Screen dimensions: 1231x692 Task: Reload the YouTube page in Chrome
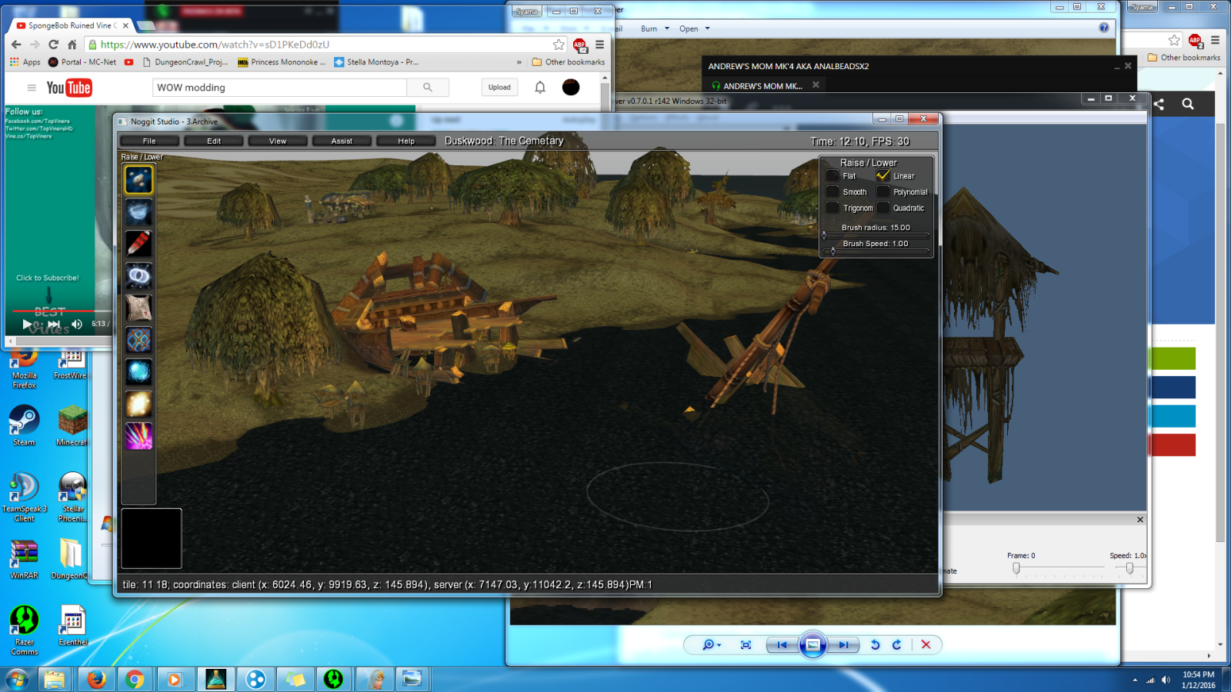pos(53,45)
